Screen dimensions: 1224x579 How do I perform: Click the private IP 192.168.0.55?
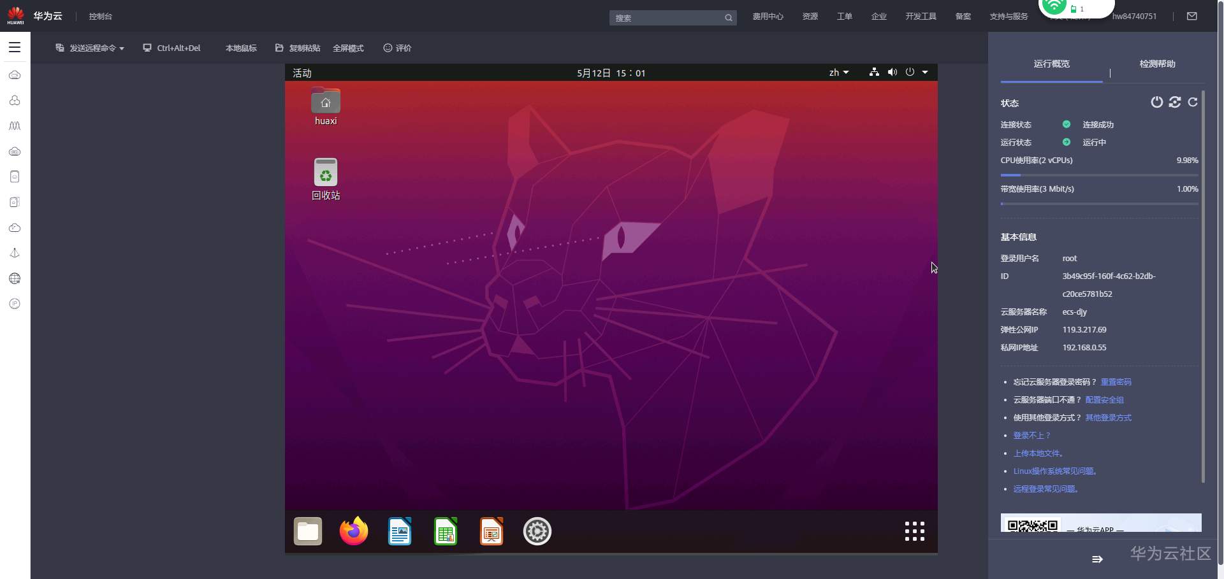point(1084,348)
